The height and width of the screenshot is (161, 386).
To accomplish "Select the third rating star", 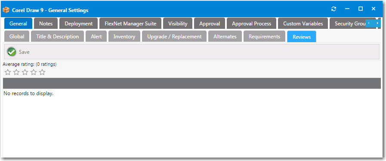I will click(25, 72).
